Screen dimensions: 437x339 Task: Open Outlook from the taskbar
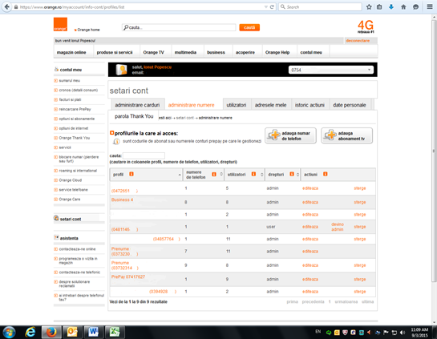coord(72,332)
